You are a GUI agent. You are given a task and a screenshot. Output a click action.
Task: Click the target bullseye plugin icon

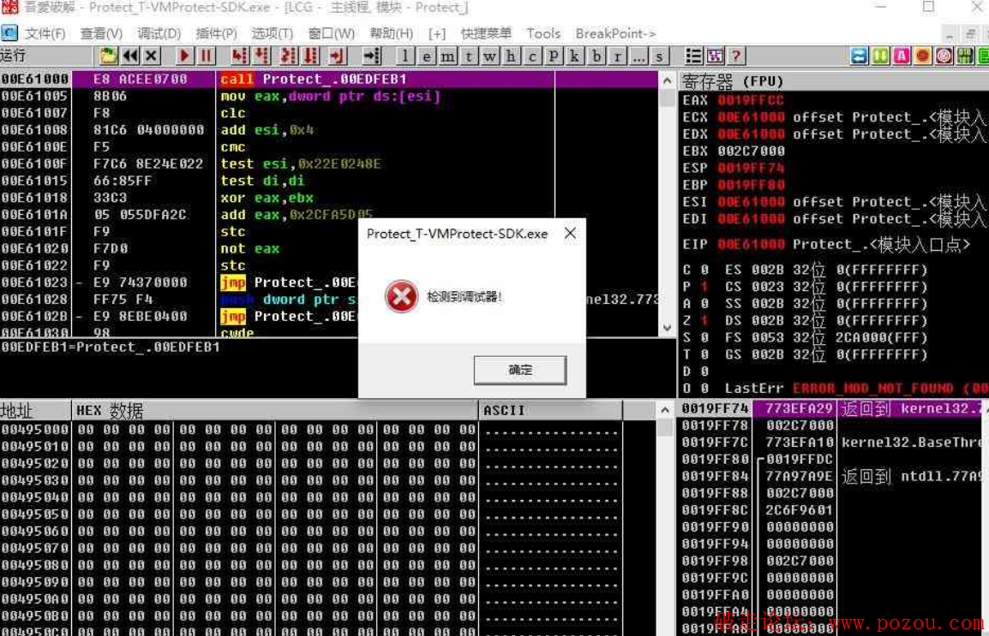pyautogui.click(x=944, y=56)
